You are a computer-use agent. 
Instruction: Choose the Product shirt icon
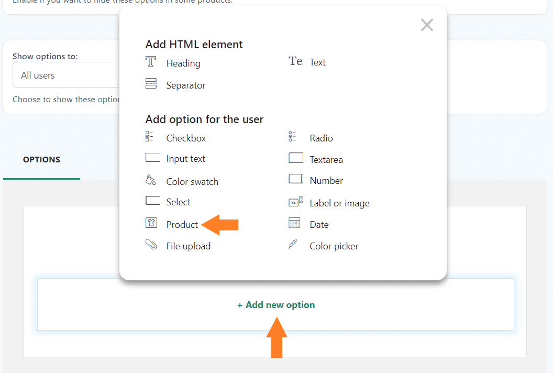pyautogui.click(x=151, y=223)
